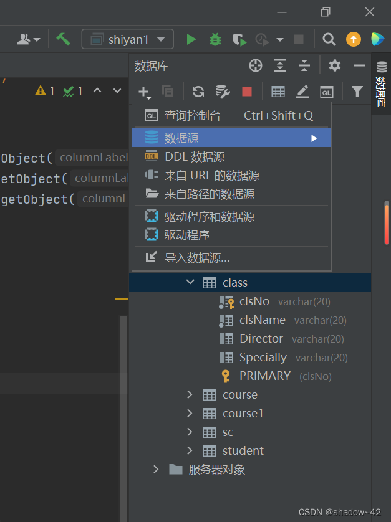Image resolution: width=391 pixels, height=522 pixels.
Task: Refresh the database connection
Action: 198,92
